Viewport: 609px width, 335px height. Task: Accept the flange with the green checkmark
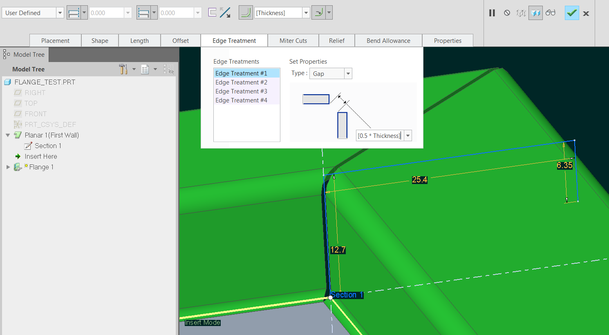click(571, 13)
